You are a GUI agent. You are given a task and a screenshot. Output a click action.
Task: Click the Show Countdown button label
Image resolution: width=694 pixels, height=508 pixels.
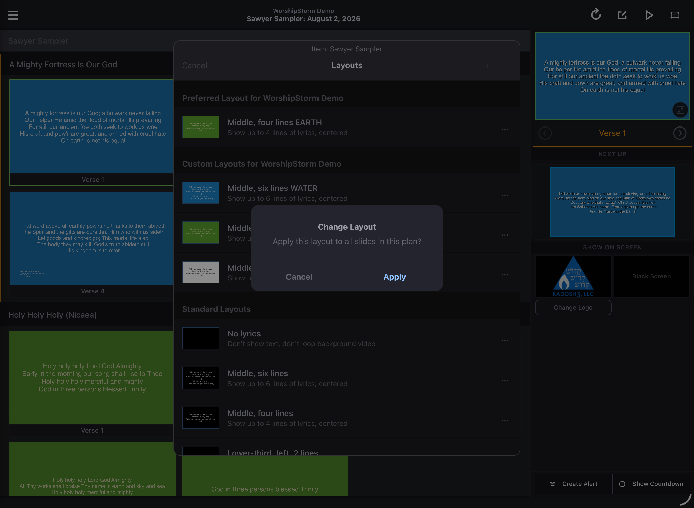pos(658,484)
